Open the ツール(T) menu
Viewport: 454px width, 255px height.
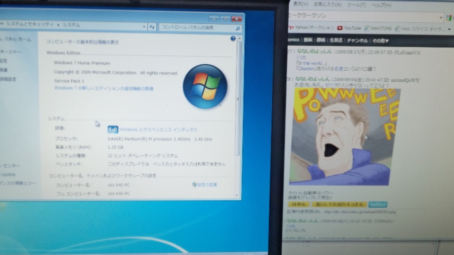coord(356,5)
